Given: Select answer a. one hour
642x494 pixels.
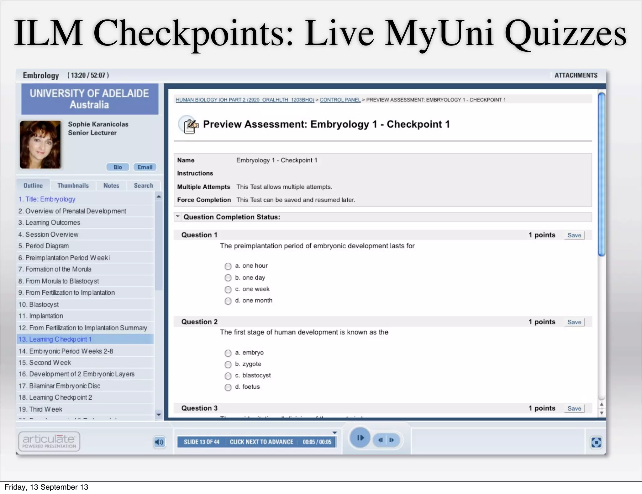Looking at the screenshot, I should (228, 266).
